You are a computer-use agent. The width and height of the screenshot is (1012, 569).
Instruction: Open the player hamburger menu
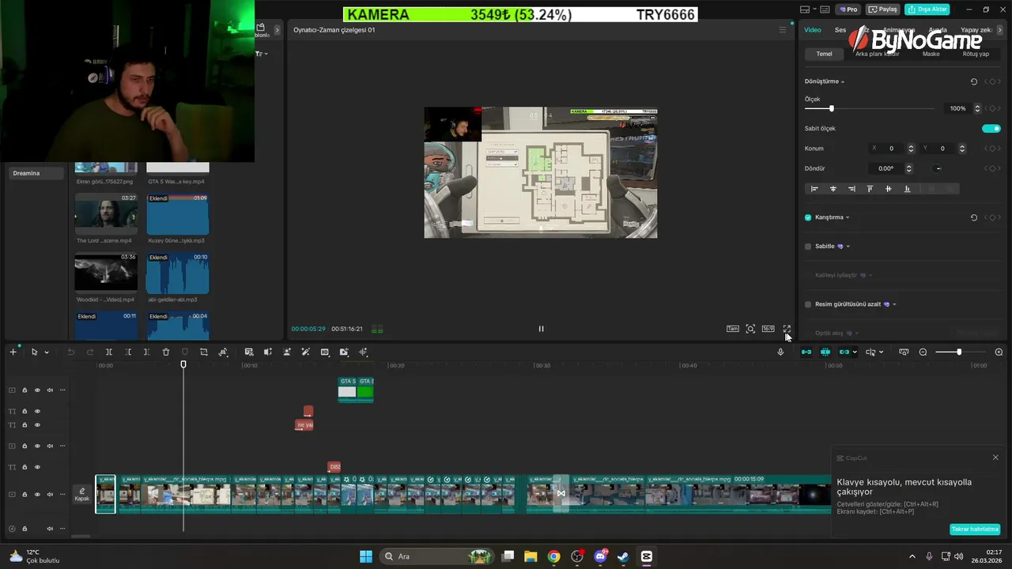tap(783, 30)
